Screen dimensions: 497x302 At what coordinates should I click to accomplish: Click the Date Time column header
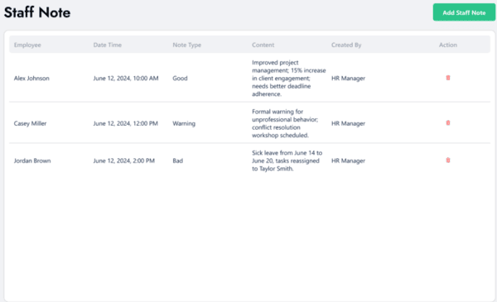[108, 45]
